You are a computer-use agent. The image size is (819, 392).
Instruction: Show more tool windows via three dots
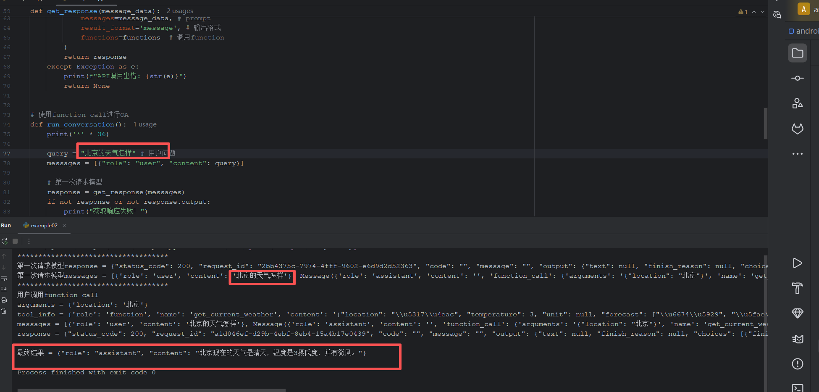(797, 154)
